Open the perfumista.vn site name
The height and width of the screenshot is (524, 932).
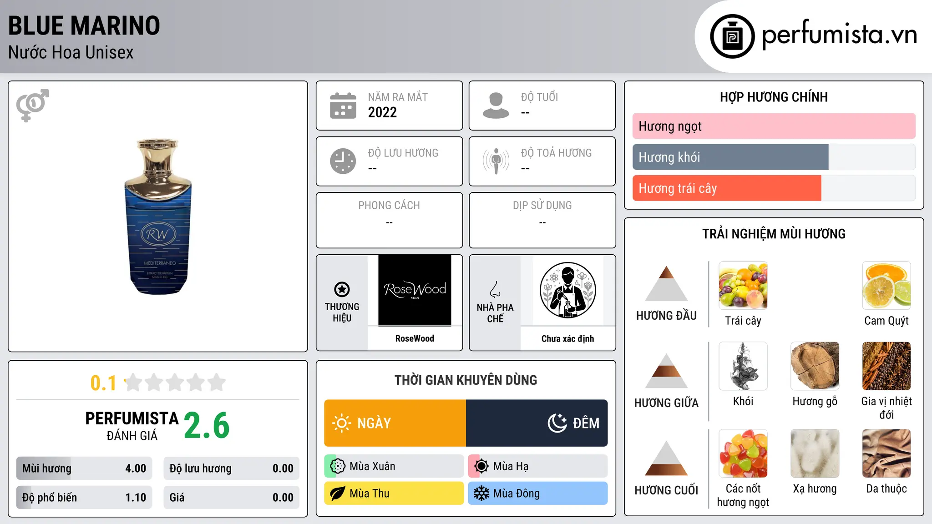pos(840,35)
